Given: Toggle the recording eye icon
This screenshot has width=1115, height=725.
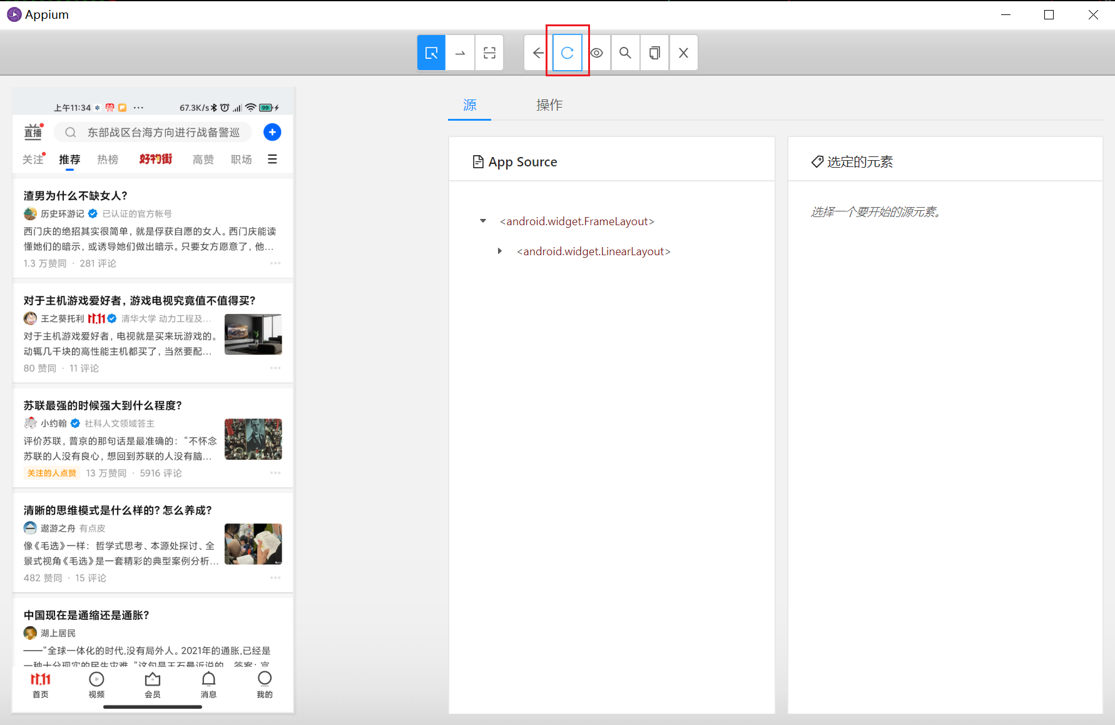Looking at the screenshot, I should (x=596, y=53).
